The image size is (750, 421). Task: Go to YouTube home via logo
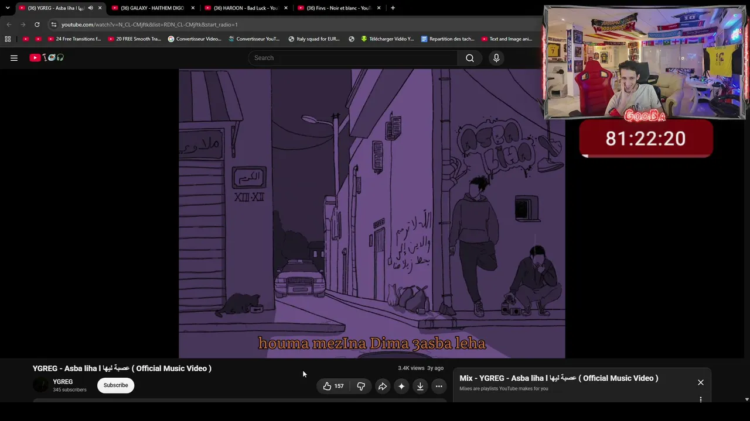pos(47,58)
